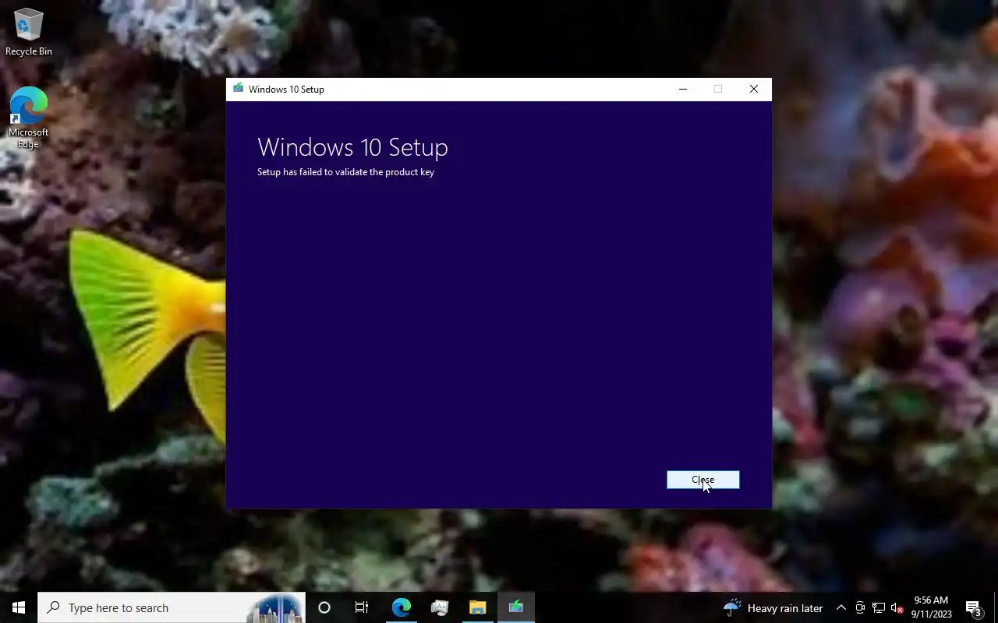Launch Microsoft Edge from the taskbar

402,607
